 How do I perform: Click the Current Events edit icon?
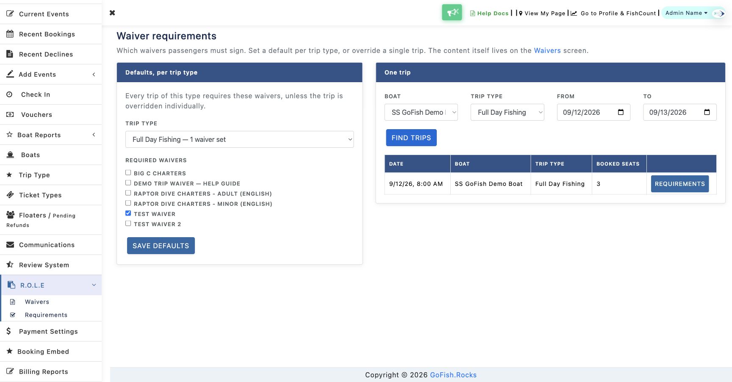pyautogui.click(x=10, y=14)
